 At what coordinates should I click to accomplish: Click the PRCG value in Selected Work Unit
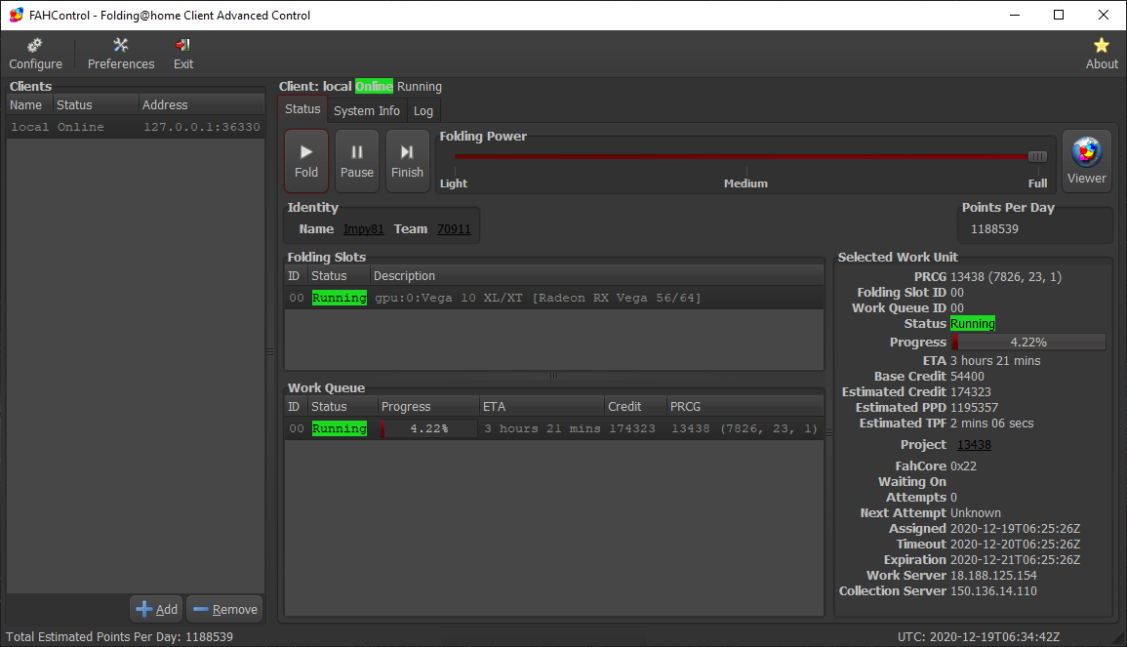pos(1006,277)
